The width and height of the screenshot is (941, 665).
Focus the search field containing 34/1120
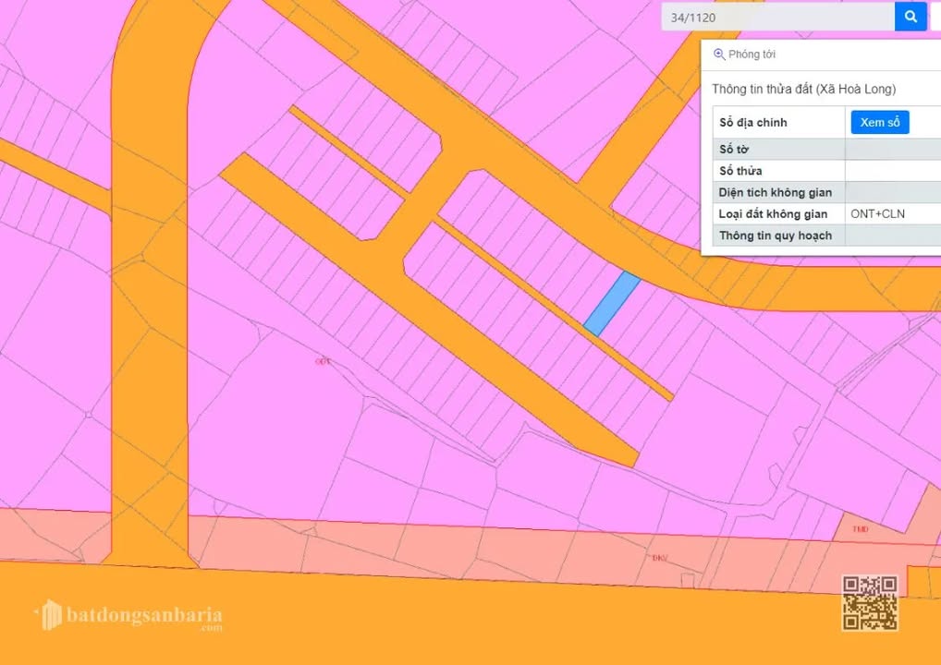776,17
